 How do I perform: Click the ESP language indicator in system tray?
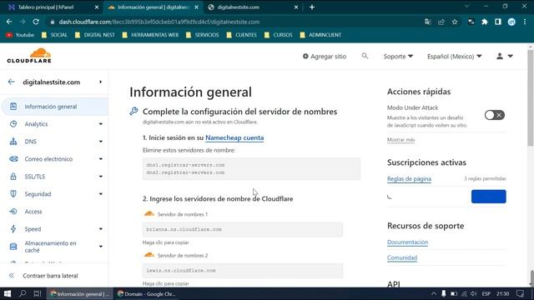click(486, 293)
